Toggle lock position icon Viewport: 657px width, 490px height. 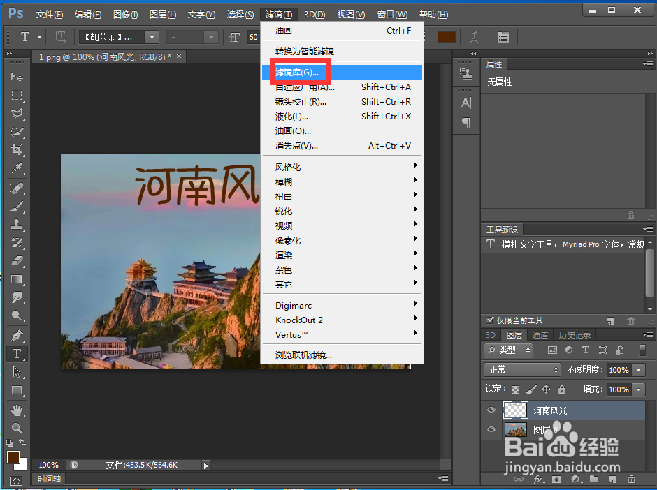[547, 389]
